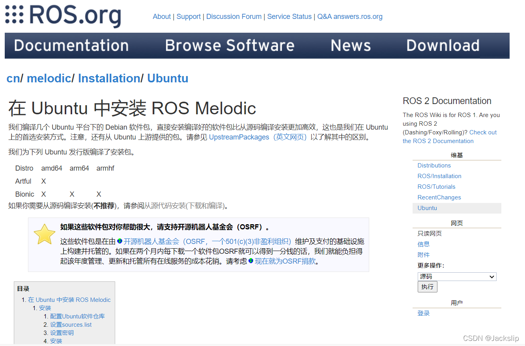525x346 pixels.
Task: Open Service Status page
Action: tap(290, 17)
